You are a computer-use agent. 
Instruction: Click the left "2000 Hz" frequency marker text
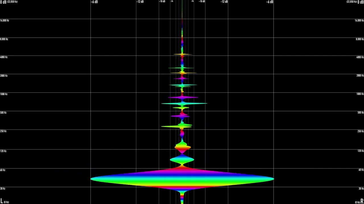[x=4, y=76]
